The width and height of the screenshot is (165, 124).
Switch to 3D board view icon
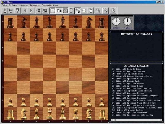pos(45,11)
